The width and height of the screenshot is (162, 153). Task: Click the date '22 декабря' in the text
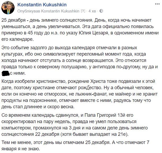click(x=47, y=134)
